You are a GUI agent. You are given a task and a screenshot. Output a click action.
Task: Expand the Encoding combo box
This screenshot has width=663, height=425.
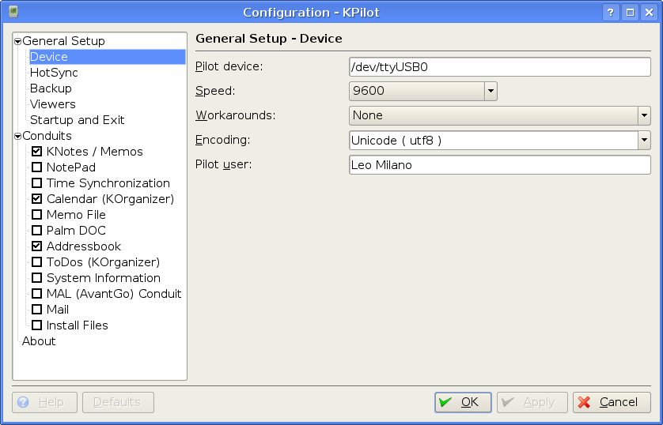(643, 141)
